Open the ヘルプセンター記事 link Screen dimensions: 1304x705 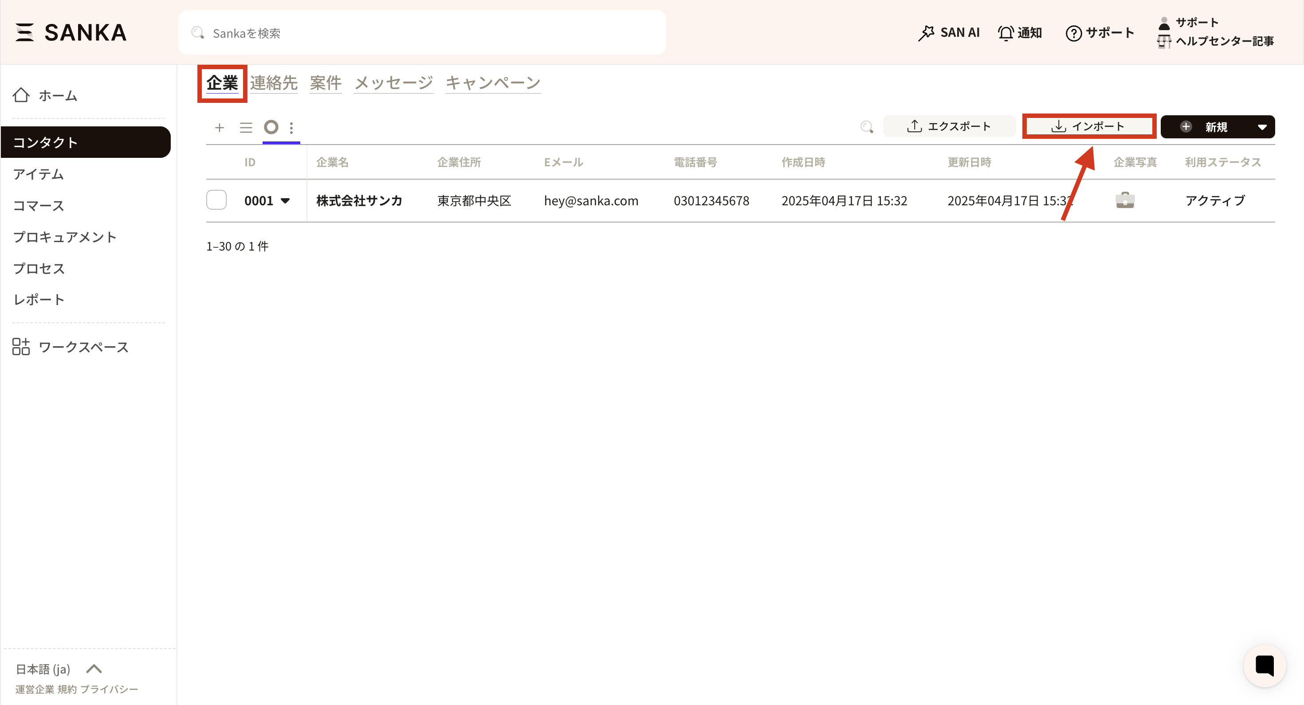1224,41
